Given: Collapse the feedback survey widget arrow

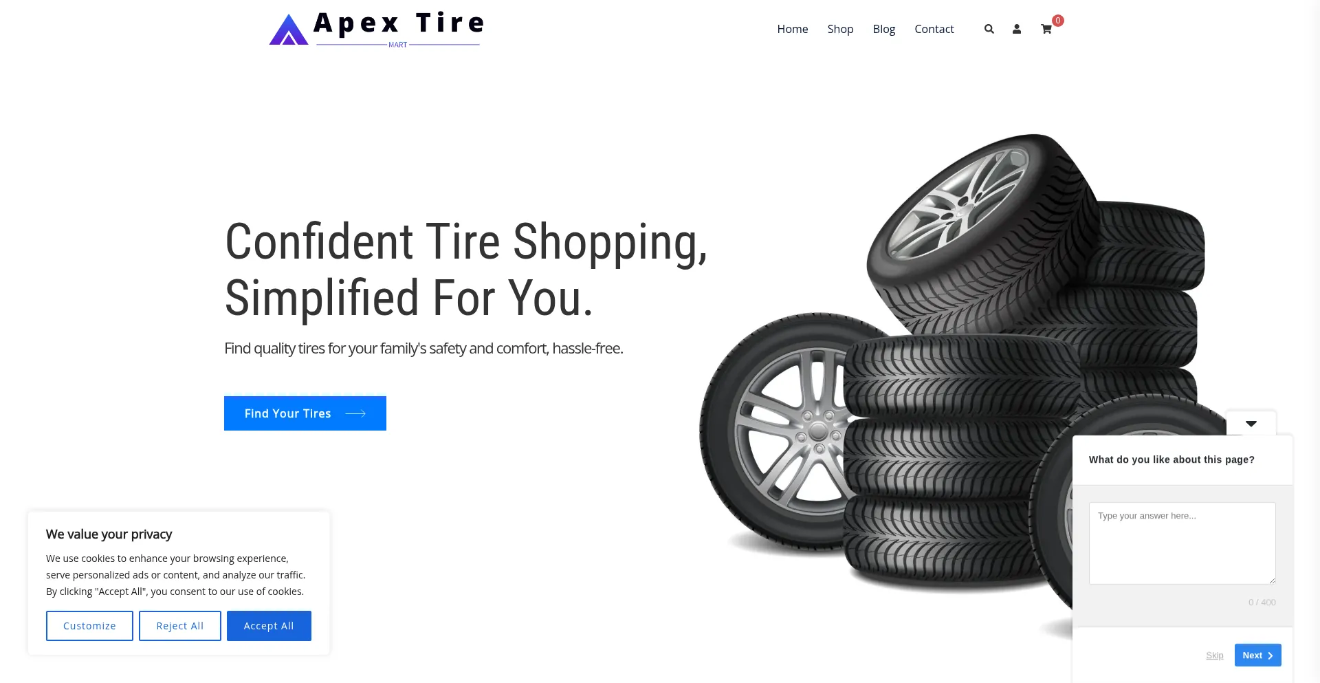Looking at the screenshot, I should (1251, 424).
